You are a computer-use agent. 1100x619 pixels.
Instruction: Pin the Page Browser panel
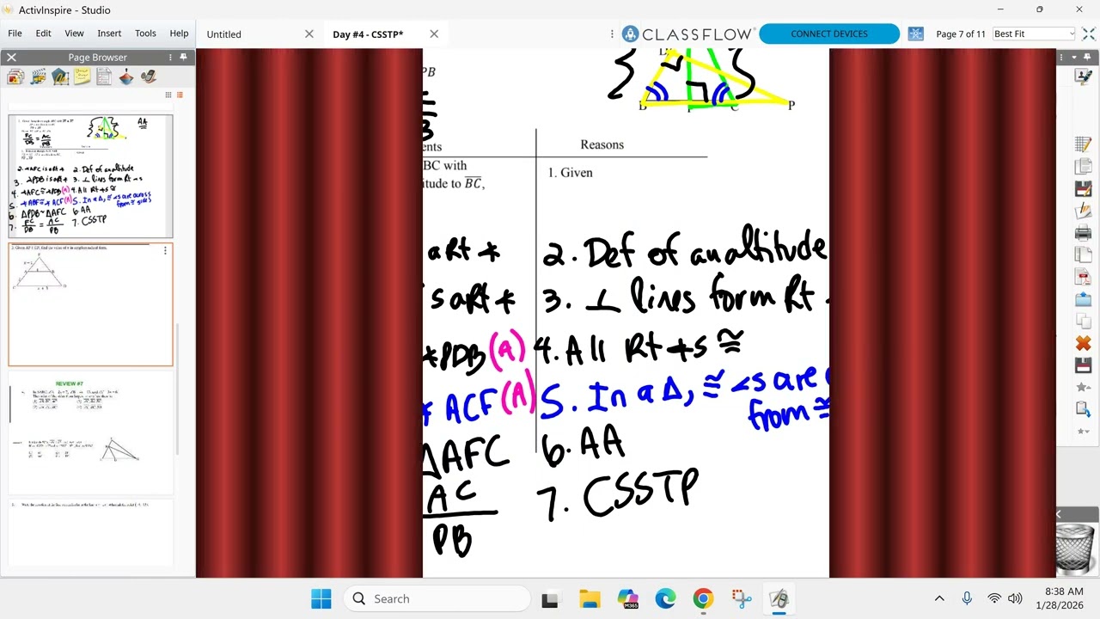[x=183, y=57]
